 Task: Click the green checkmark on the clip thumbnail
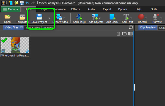point(4,40)
